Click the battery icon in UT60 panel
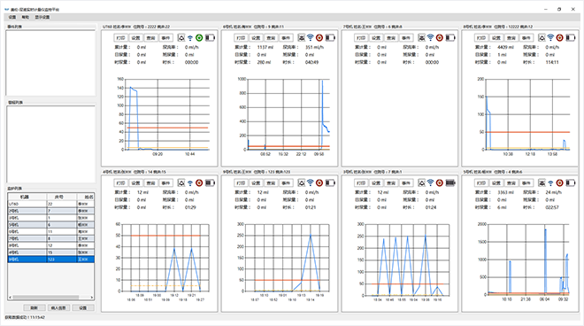Screen dimensions: 584x326 (x=210, y=38)
